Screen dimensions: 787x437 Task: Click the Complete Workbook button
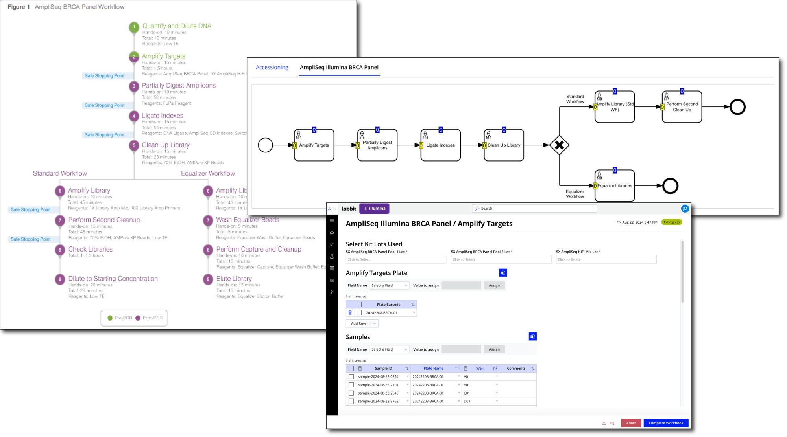(x=666, y=423)
